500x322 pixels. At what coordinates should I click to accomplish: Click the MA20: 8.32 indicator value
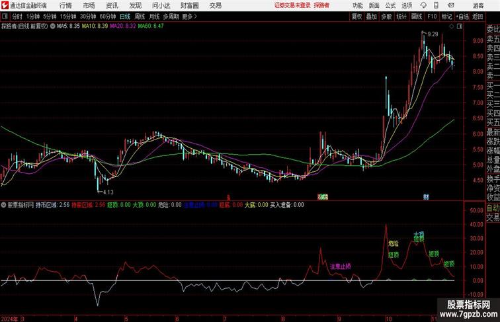click(123, 26)
